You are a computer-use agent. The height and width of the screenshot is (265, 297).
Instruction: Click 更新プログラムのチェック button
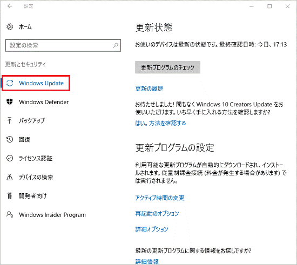(167, 67)
